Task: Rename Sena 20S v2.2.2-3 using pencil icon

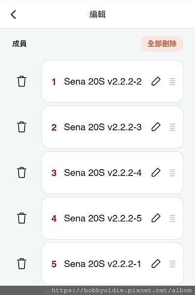Action: click(156, 127)
